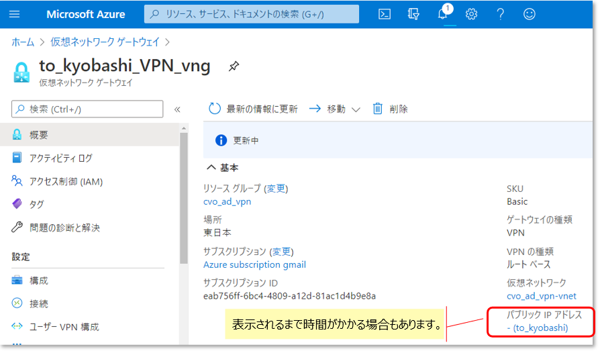Open portal settings gear icon
Viewport: 600px width, 353px height.
tap(471, 14)
